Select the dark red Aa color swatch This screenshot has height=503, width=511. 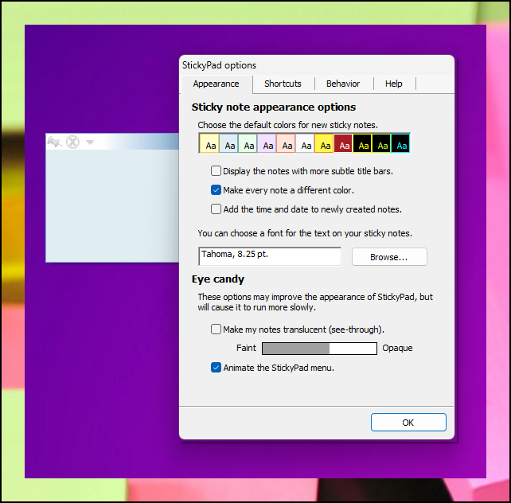click(x=343, y=143)
